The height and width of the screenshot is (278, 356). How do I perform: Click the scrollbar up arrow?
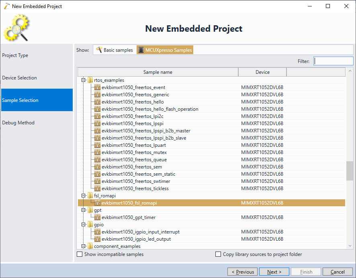350,71
